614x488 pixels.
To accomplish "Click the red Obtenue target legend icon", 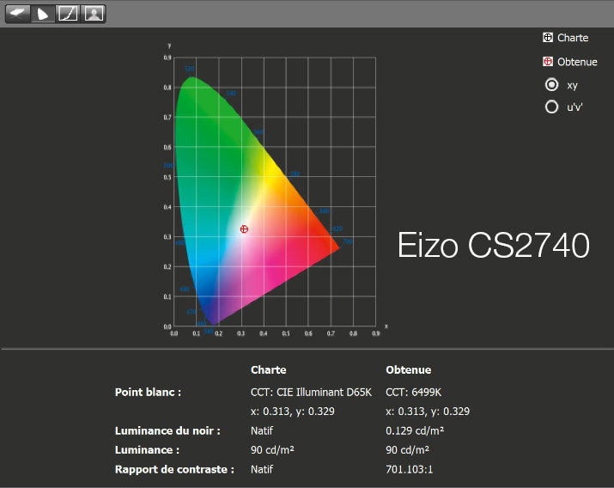I will (548, 61).
